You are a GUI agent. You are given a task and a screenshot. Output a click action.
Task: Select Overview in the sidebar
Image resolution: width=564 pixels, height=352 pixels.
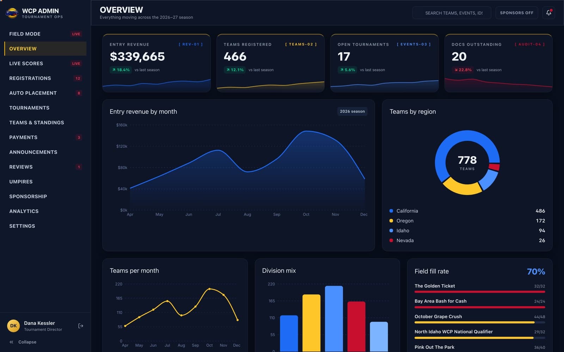point(45,49)
